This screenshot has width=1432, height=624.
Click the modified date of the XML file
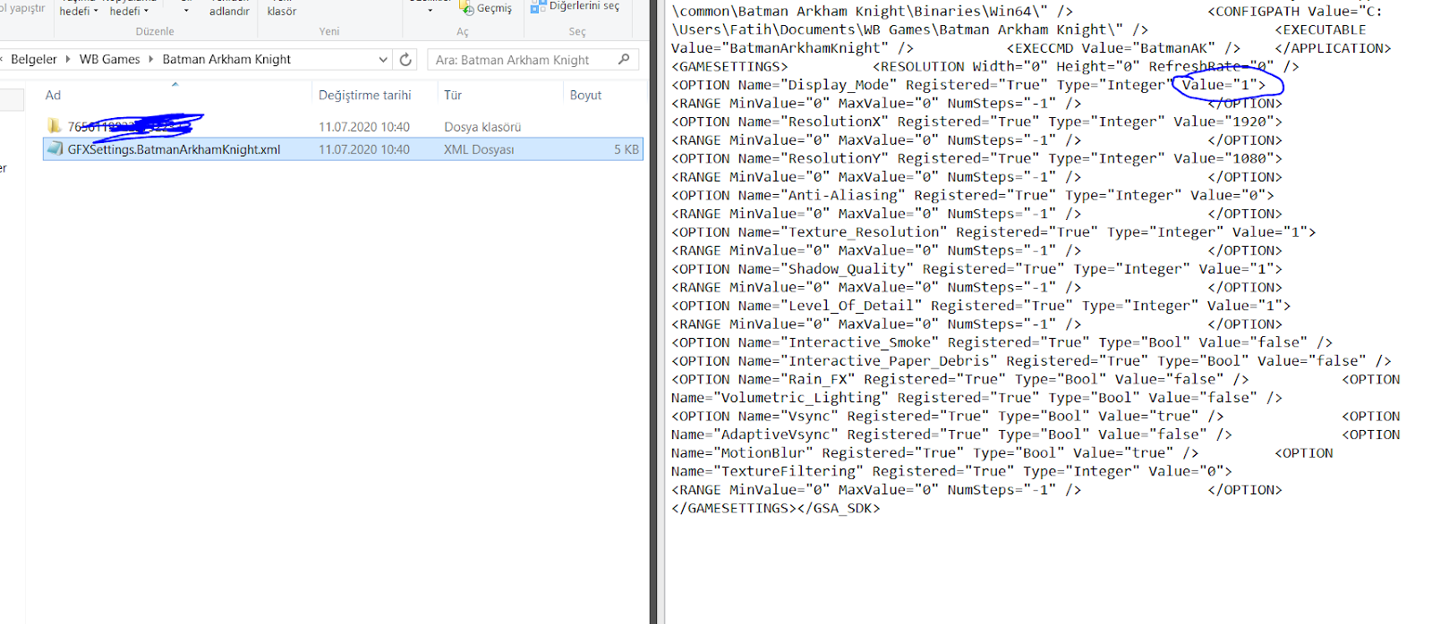point(364,149)
